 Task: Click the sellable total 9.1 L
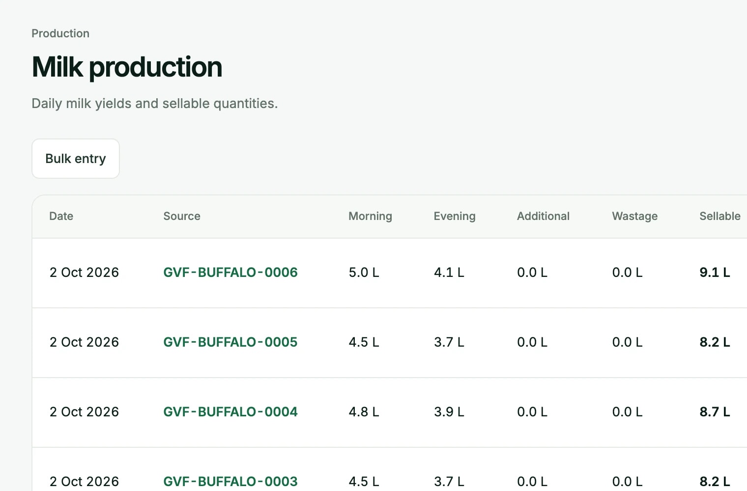(715, 273)
